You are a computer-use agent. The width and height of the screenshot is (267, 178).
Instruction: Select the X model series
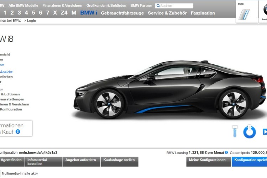(x=55, y=12)
